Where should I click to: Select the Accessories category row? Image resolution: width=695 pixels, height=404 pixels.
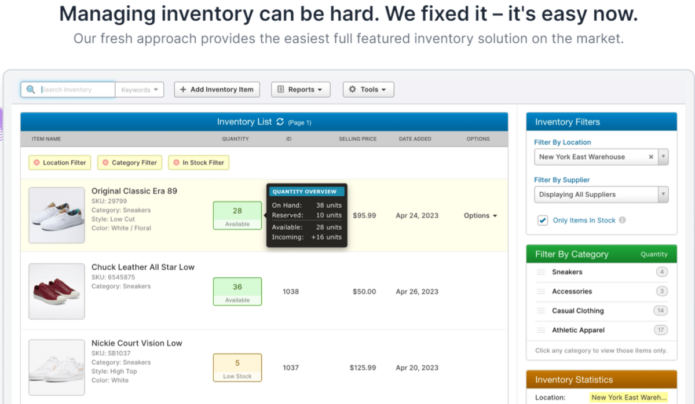click(572, 291)
